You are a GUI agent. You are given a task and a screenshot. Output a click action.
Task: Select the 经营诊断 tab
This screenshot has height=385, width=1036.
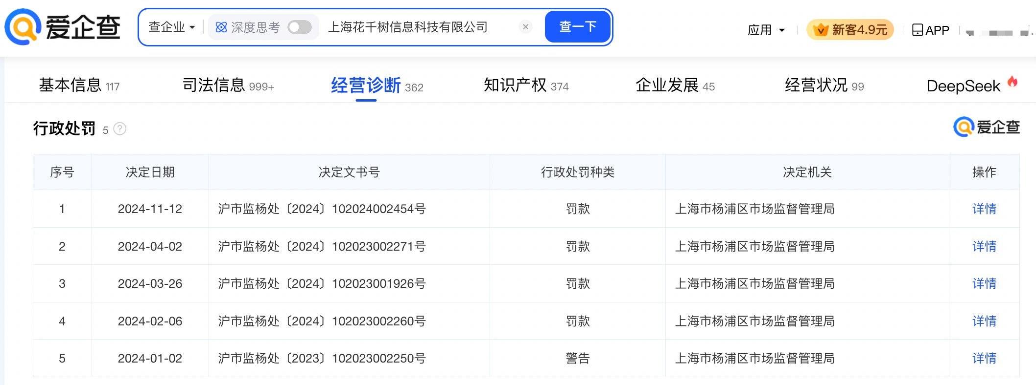pos(377,86)
